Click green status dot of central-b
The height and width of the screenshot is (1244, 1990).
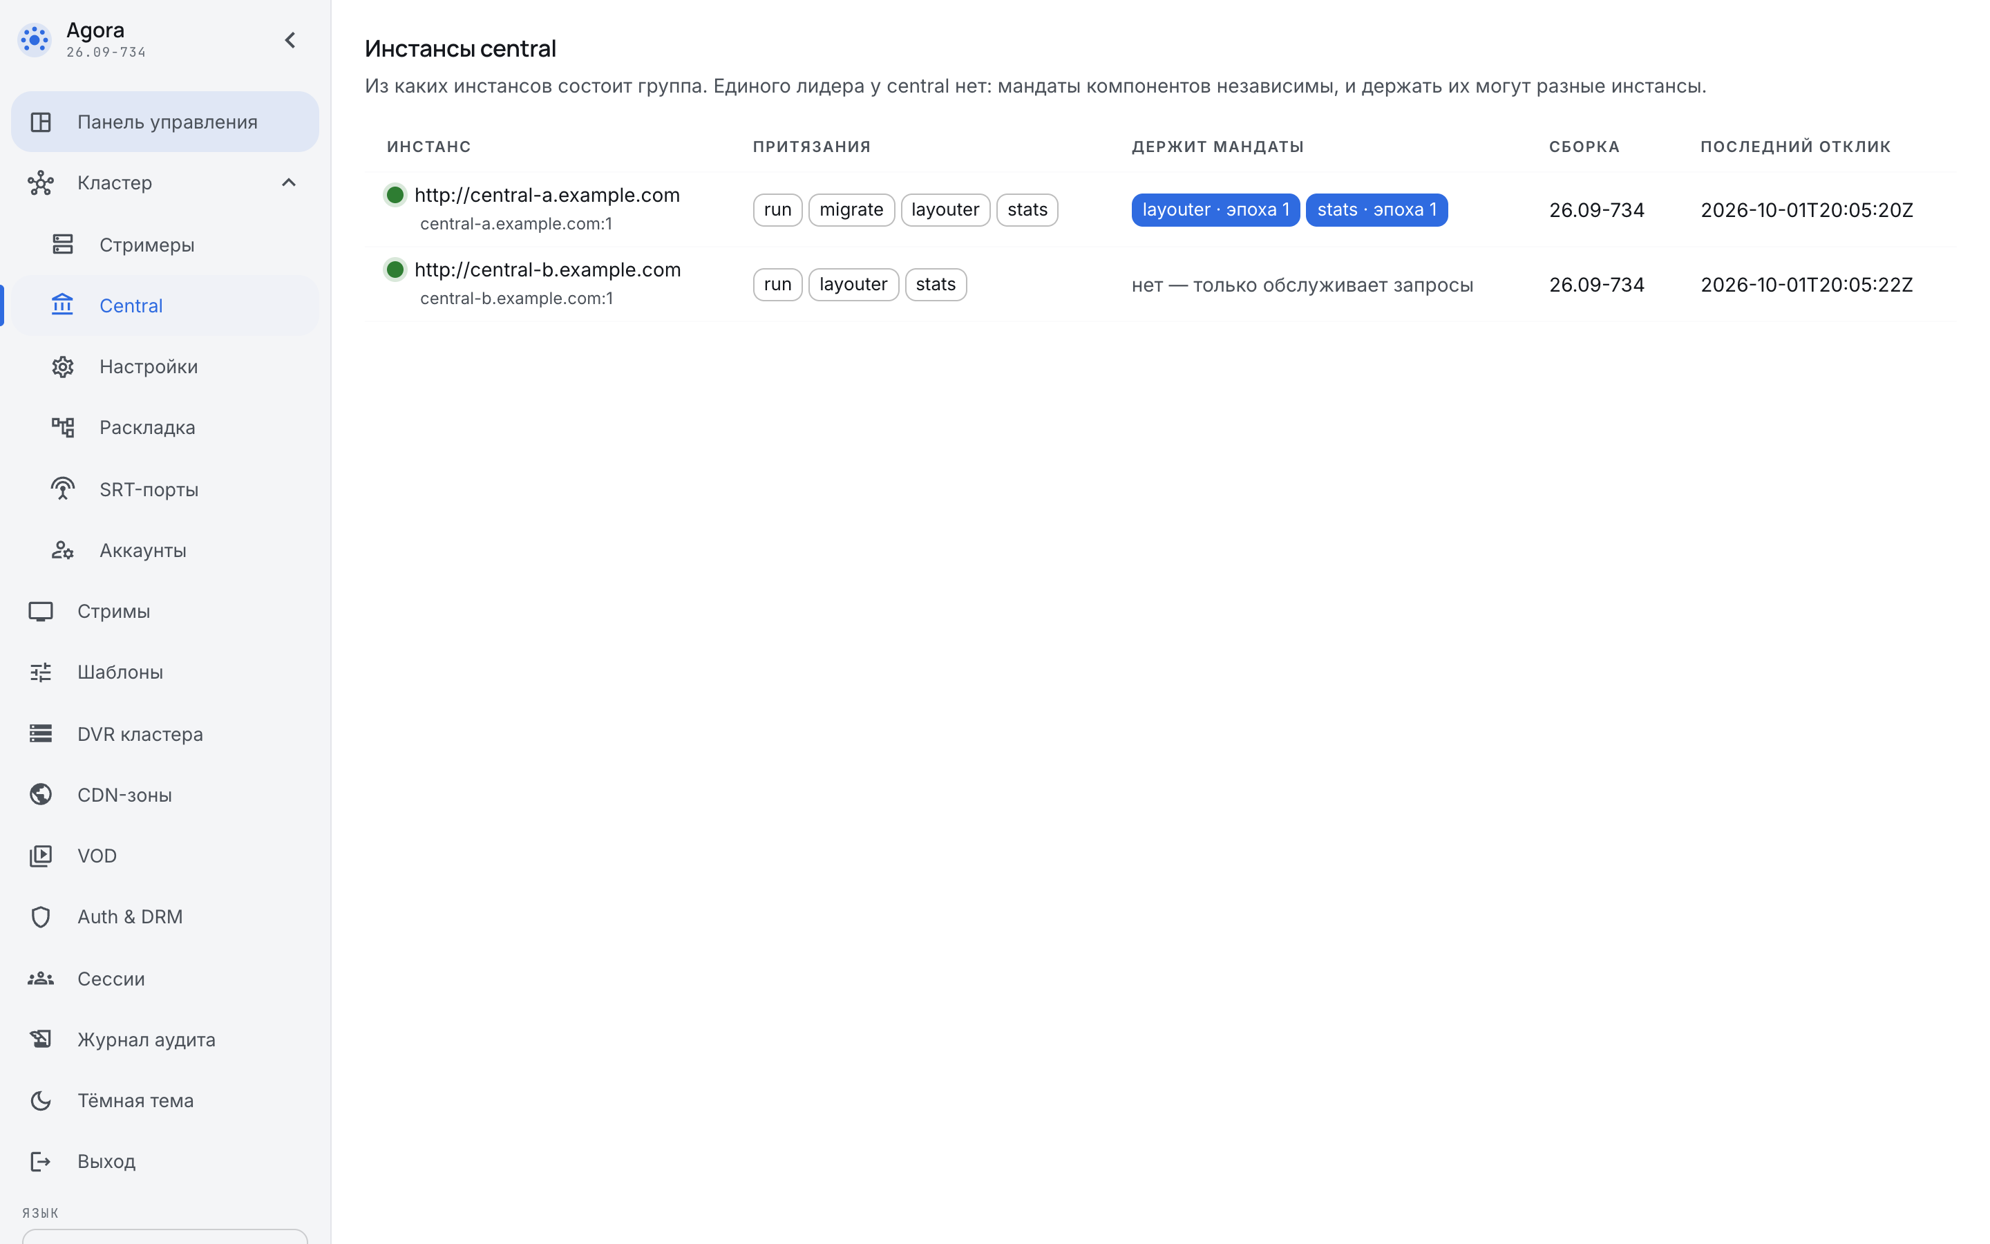pos(395,270)
